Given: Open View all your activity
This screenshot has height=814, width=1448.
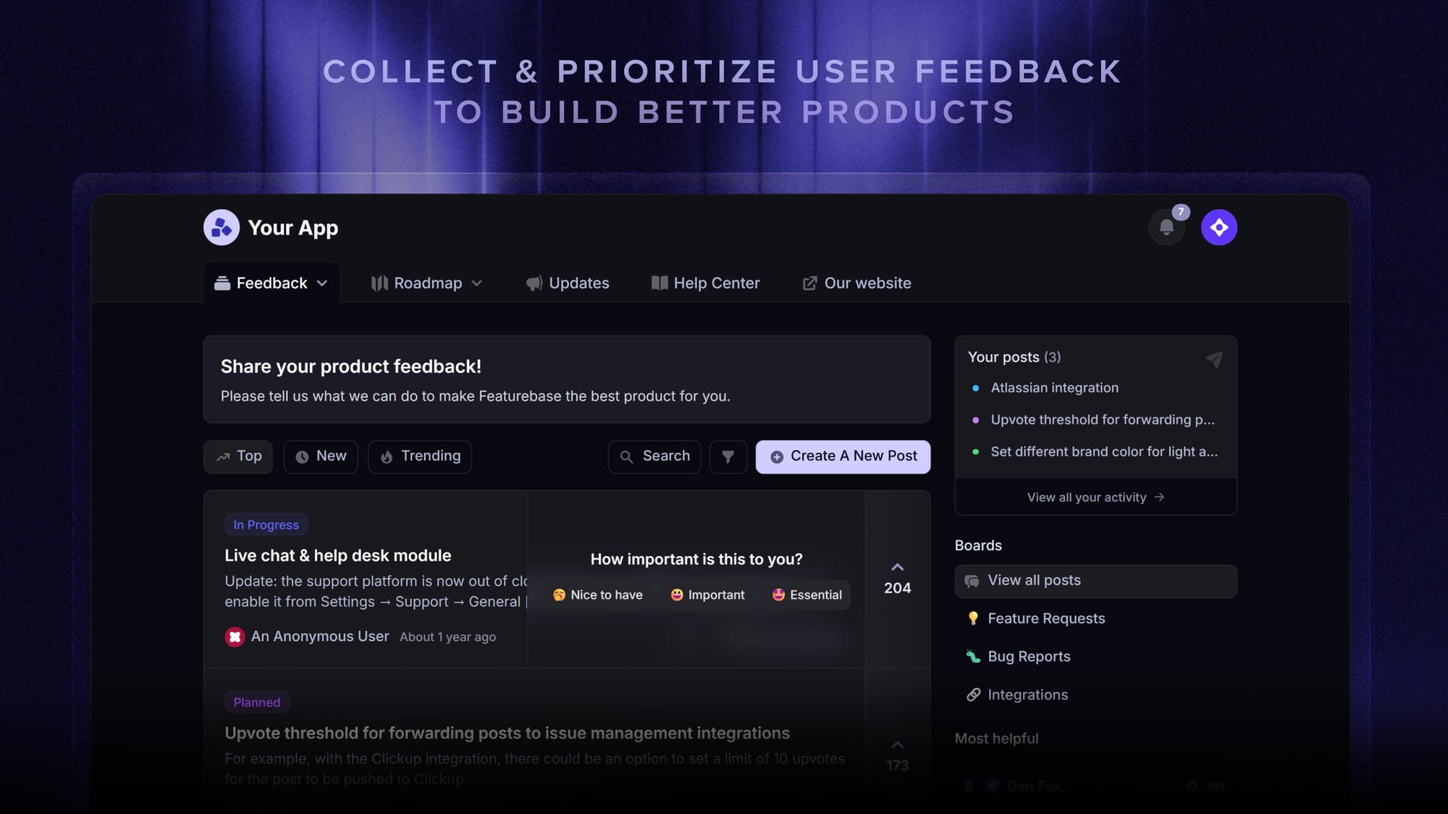Looking at the screenshot, I should coord(1086,497).
